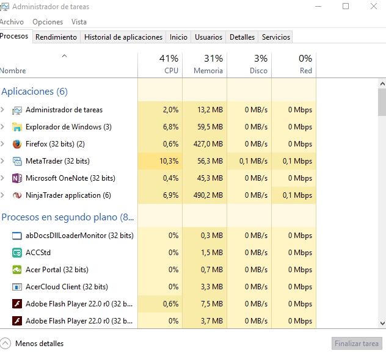Screen dimensions: 386x354
Task: Open the Inicio tab
Action: [x=178, y=37]
